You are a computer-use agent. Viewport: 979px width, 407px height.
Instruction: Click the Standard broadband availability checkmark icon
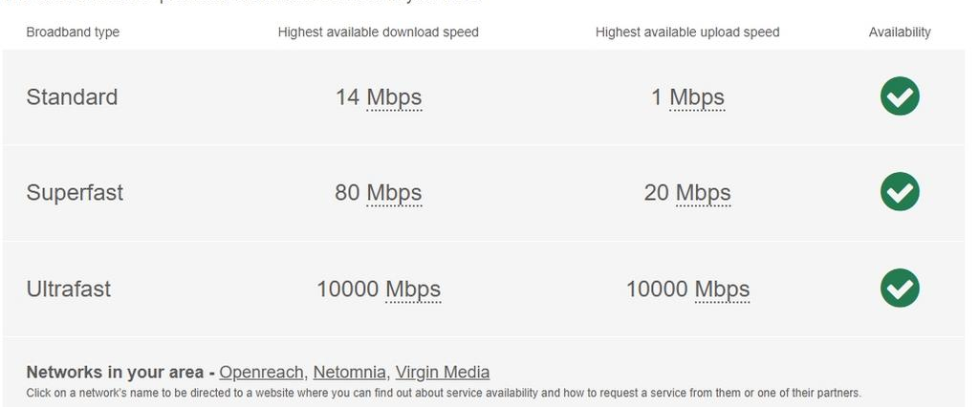click(x=899, y=96)
